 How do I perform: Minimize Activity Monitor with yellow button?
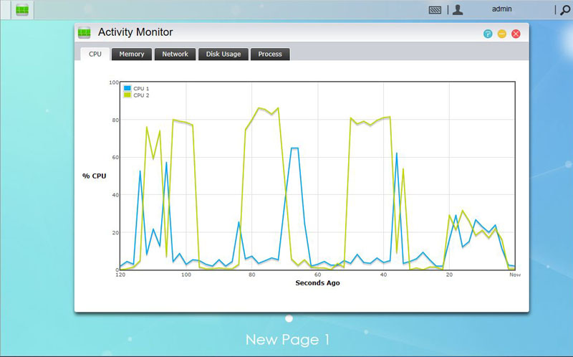click(x=502, y=34)
